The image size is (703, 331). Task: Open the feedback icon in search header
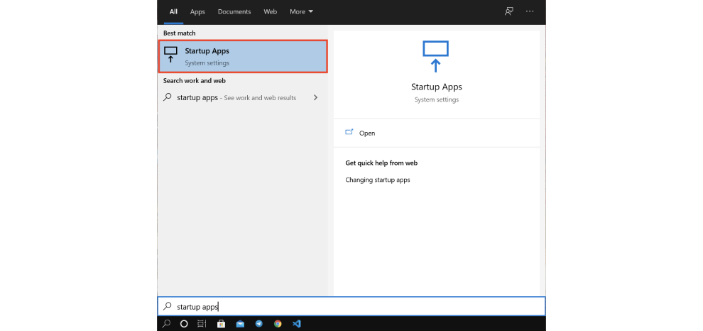point(508,11)
